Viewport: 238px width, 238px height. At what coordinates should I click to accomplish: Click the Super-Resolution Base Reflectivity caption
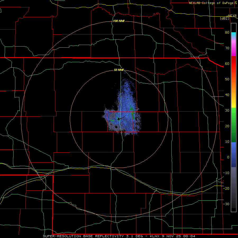click(x=119, y=236)
